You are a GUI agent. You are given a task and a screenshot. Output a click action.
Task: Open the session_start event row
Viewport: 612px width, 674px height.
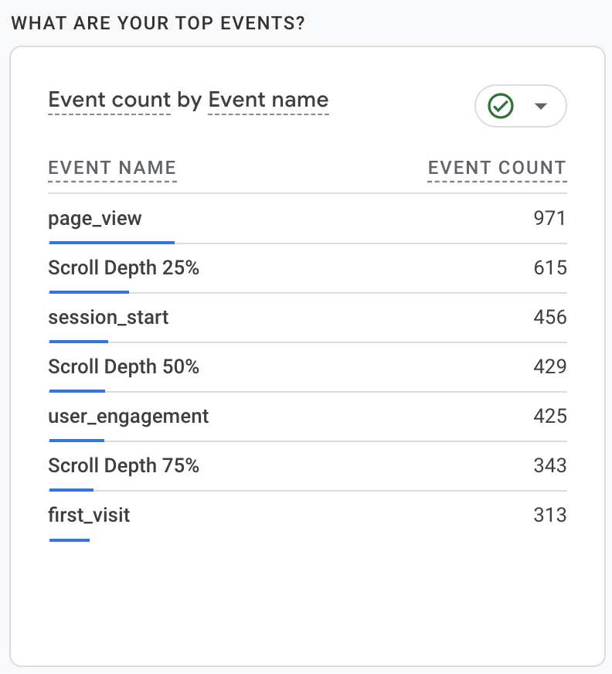[x=108, y=318]
